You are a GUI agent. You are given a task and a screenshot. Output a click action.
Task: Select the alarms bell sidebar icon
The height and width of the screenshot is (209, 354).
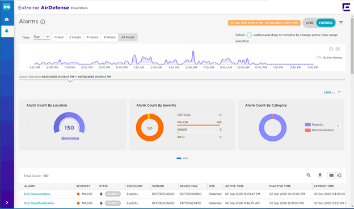[7, 31]
